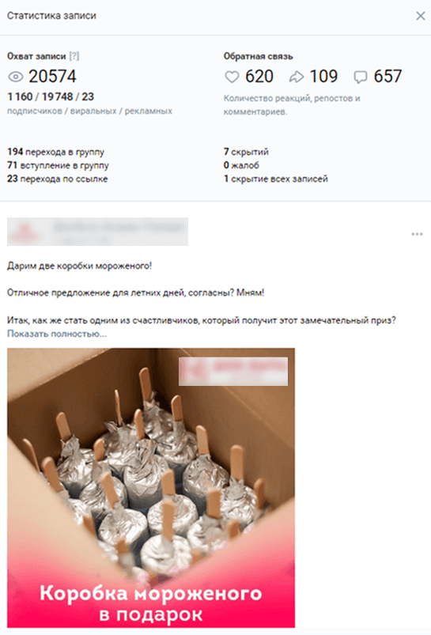The width and height of the screenshot is (431, 635).
Task: Click the 194 group visits line
Action: click(56, 153)
